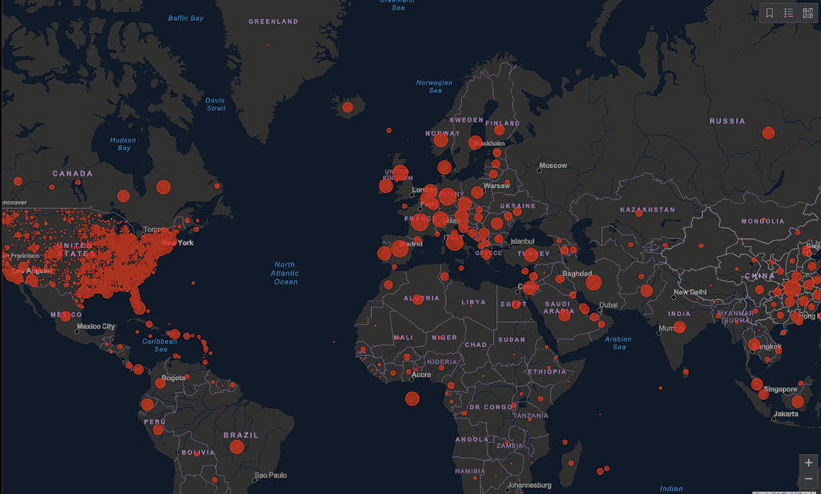Screen dimensions: 821x494
Task: Select the Sao Paulo city label
Action: coord(271,475)
